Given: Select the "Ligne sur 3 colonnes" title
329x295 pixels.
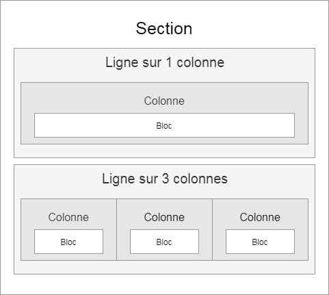Looking at the screenshot, I should point(165,179).
